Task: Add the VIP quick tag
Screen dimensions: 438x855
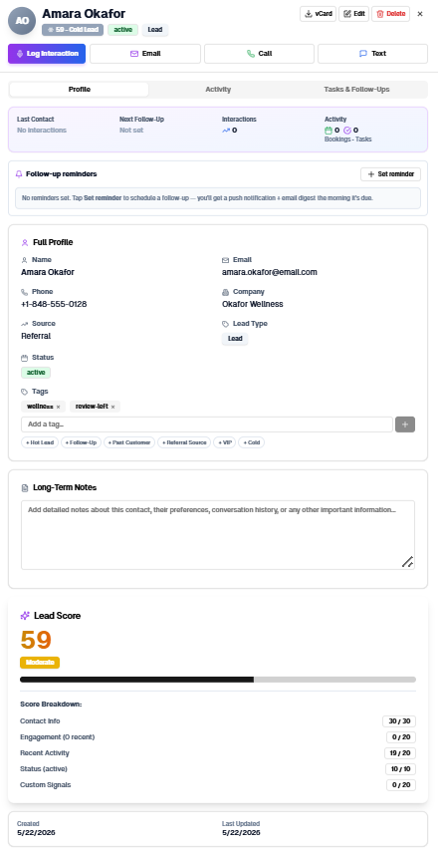Action: 224,442
